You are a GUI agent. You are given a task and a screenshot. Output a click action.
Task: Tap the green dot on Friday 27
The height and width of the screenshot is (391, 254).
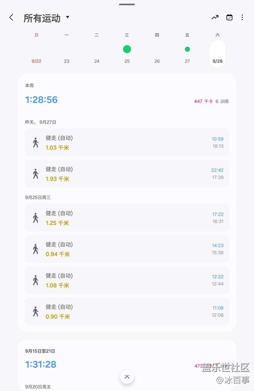187,49
